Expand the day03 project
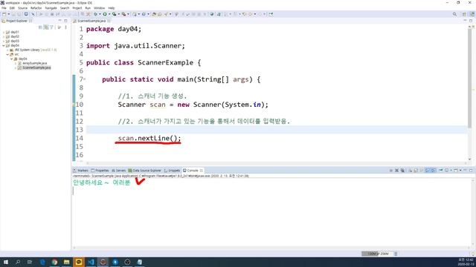This screenshot has height=267, width=476. click(x=4, y=41)
